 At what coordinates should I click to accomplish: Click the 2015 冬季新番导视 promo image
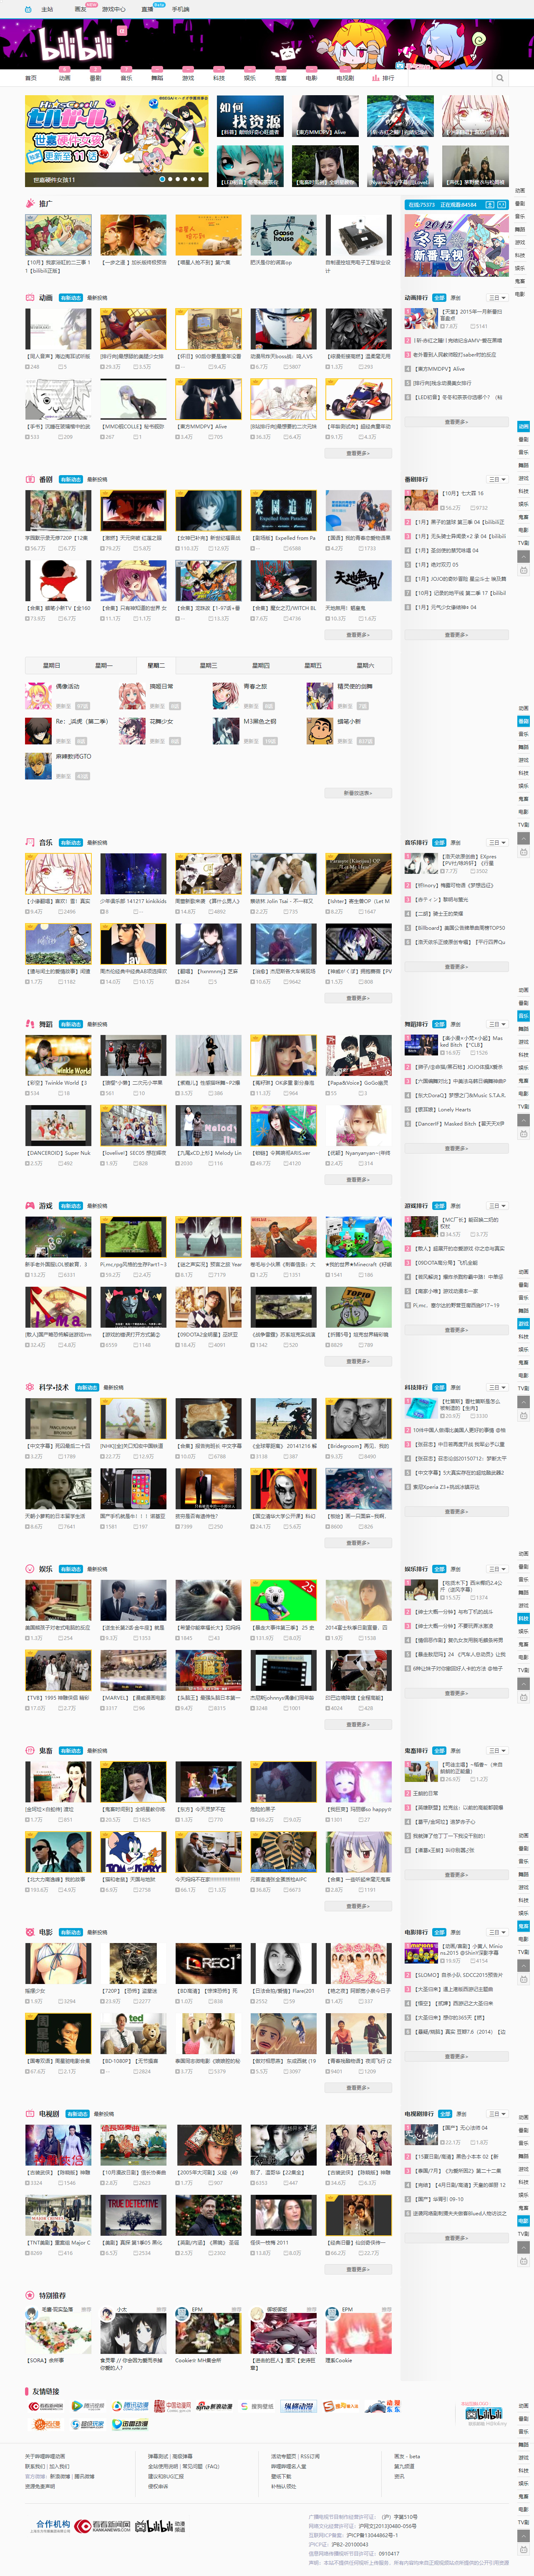pyautogui.click(x=456, y=245)
